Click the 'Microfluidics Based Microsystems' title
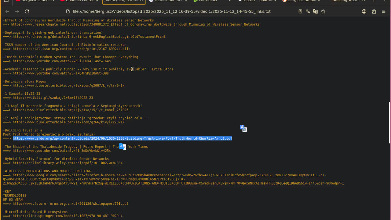The image size is (391, 220). 36,212
